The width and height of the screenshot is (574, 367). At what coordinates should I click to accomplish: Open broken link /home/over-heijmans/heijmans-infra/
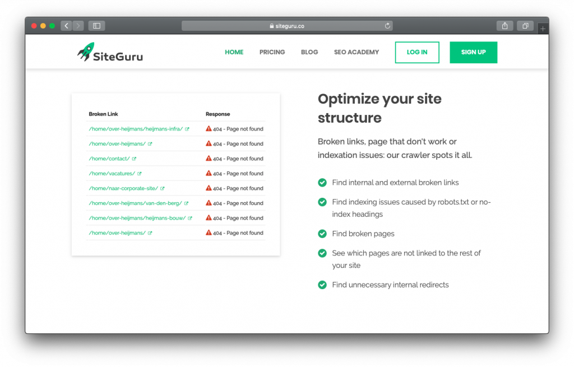point(136,129)
